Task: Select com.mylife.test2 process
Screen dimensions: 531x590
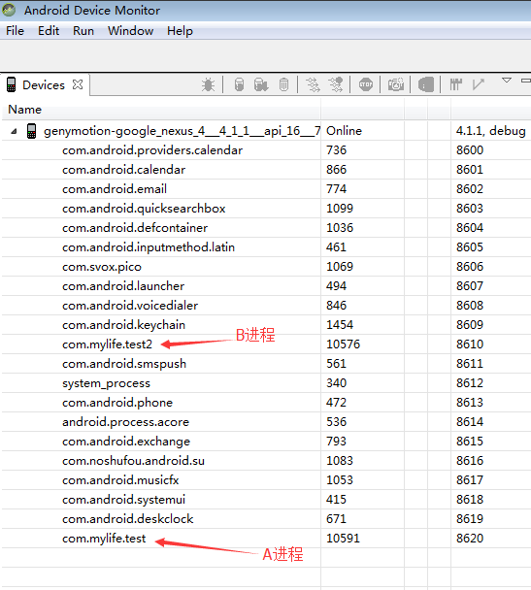Action: pyautogui.click(x=265, y=344)
